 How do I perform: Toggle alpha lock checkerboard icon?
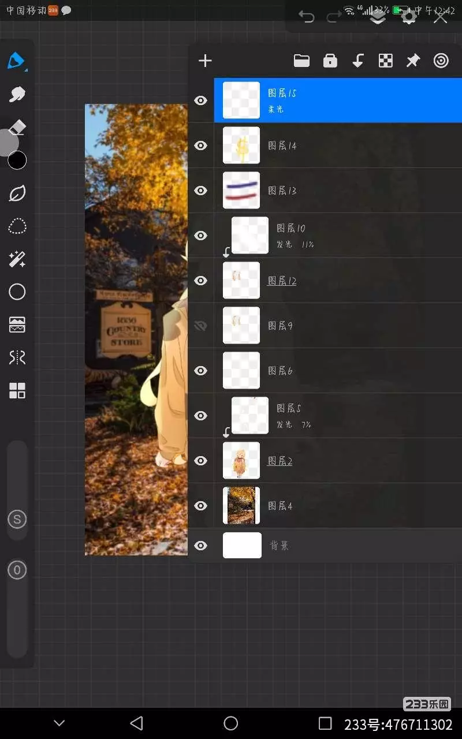(385, 61)
